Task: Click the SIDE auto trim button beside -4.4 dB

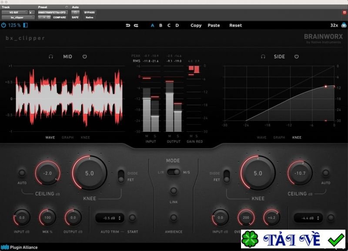Action: coord(331,218)
